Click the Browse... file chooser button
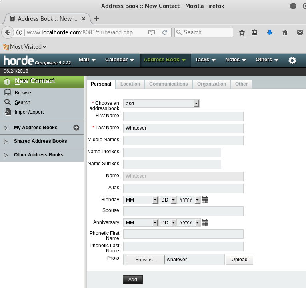Viewport: 306px width, 288px height. click(x=145, y=260)
